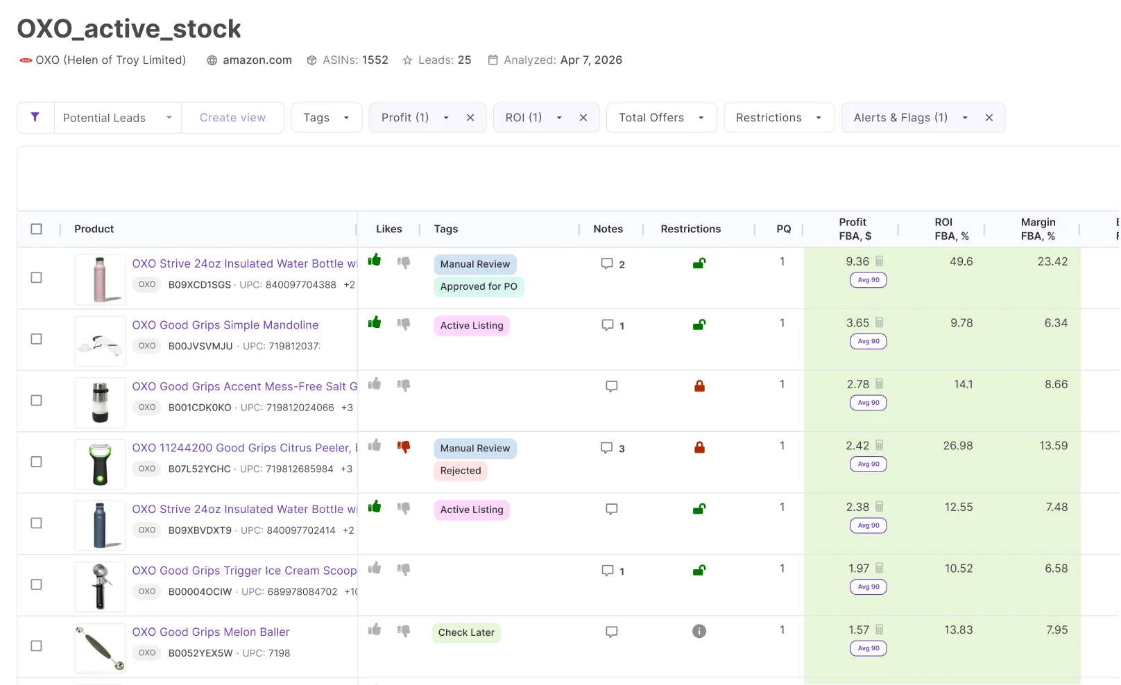
Task: Open OXO Good Grips Melon Baller link
Action: coord(211,632)
